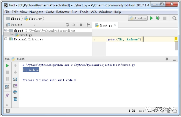Click the code line print("Hi, Andrew")
This screenshot has height=117, width=181.
point(125,39)
